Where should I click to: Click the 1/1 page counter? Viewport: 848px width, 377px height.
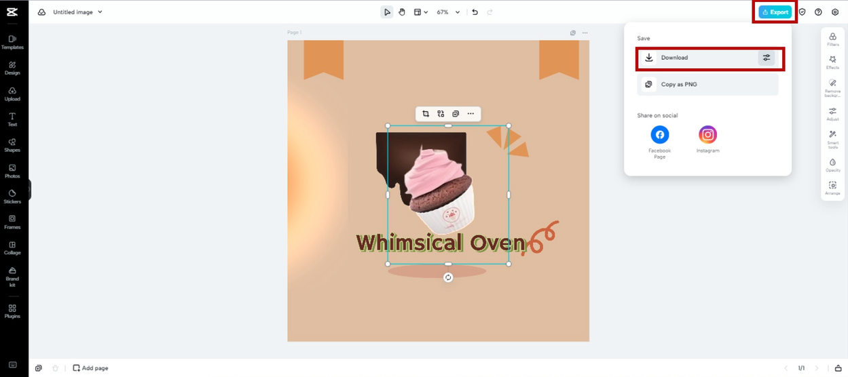point(801,368)
